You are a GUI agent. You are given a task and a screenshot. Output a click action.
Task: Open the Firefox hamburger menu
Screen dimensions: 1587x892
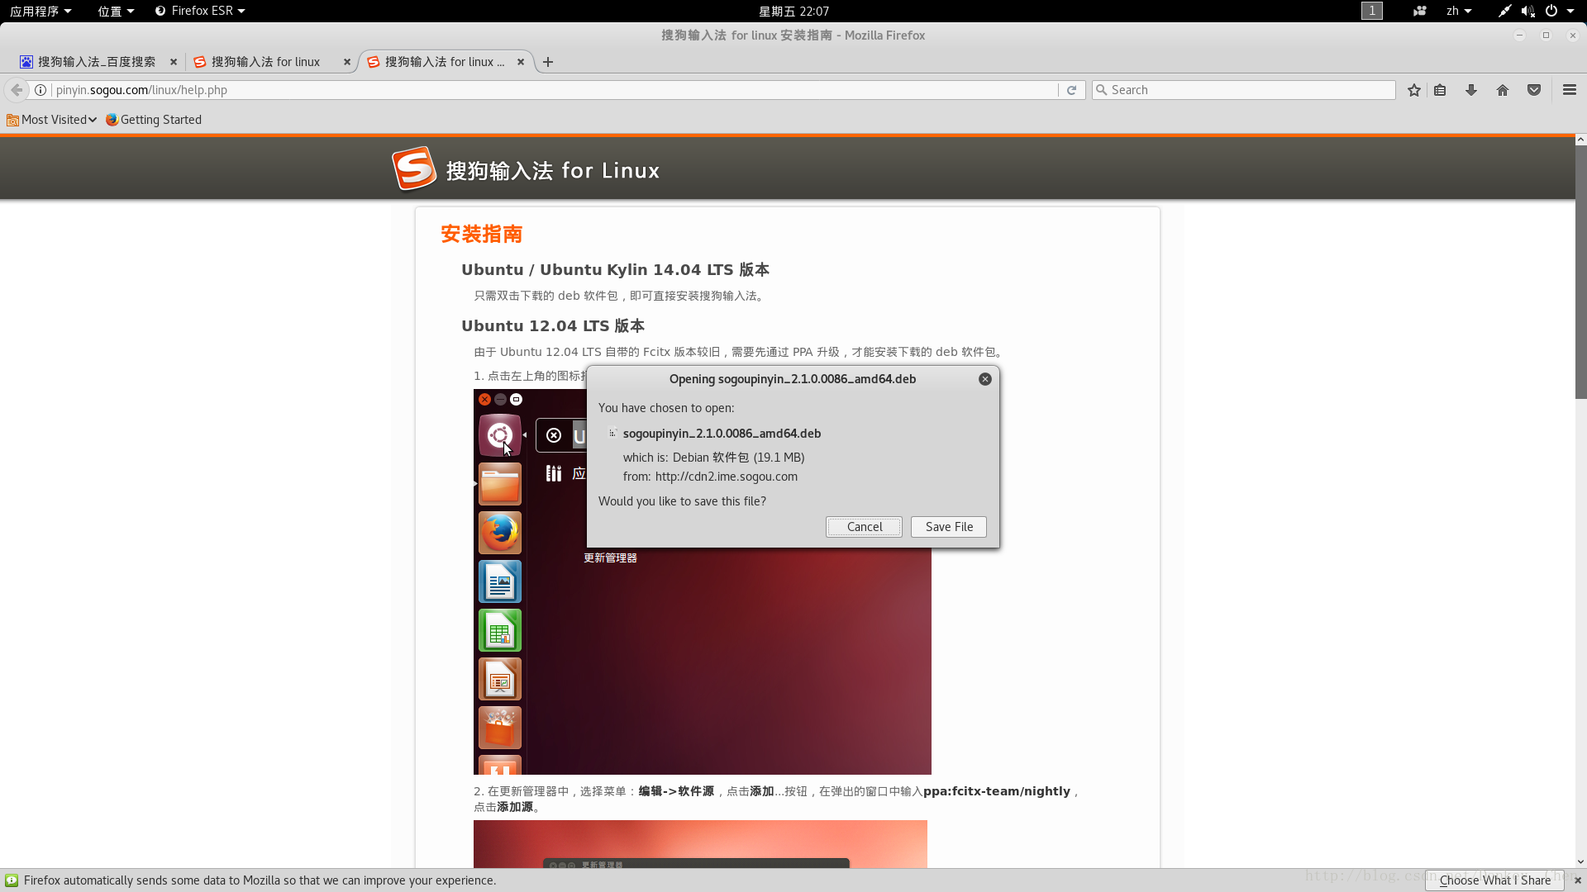click(x=1570, y=90)
